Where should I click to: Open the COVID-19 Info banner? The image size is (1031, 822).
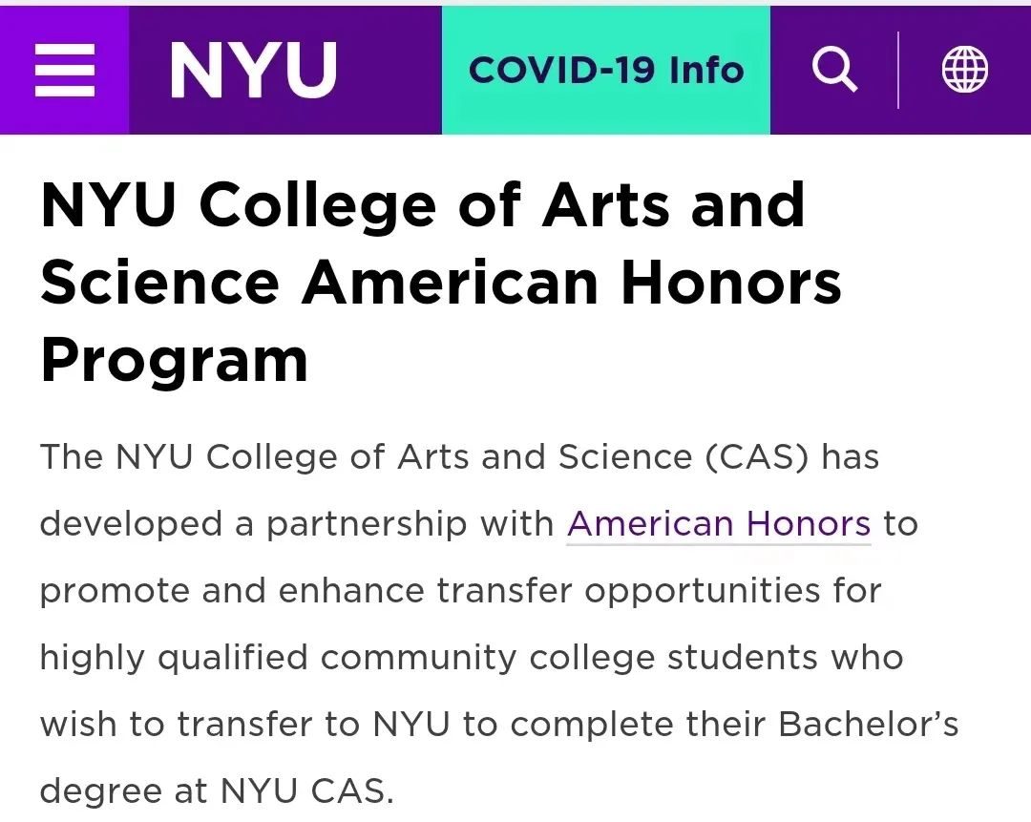click(606, 71)
